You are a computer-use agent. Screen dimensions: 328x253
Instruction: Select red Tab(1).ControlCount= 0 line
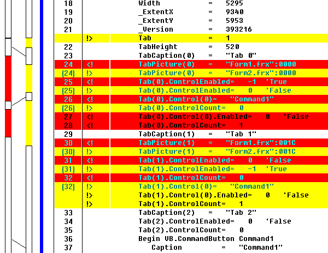pos(219,178)
